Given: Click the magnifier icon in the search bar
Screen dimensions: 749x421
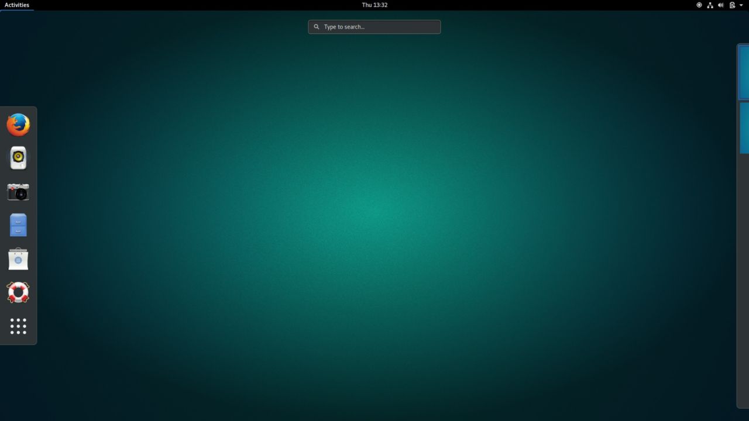Looking at the screenshot, I should 317,26.
